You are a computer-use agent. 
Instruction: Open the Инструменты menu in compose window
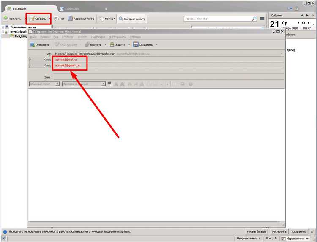tap(117, 37)
